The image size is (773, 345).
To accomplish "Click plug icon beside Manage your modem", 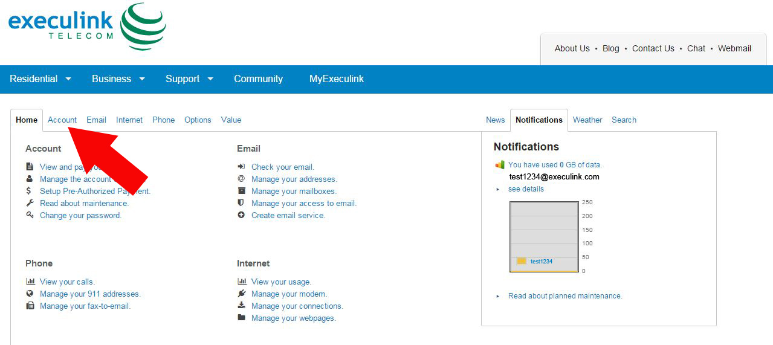I will click(241, 294).
